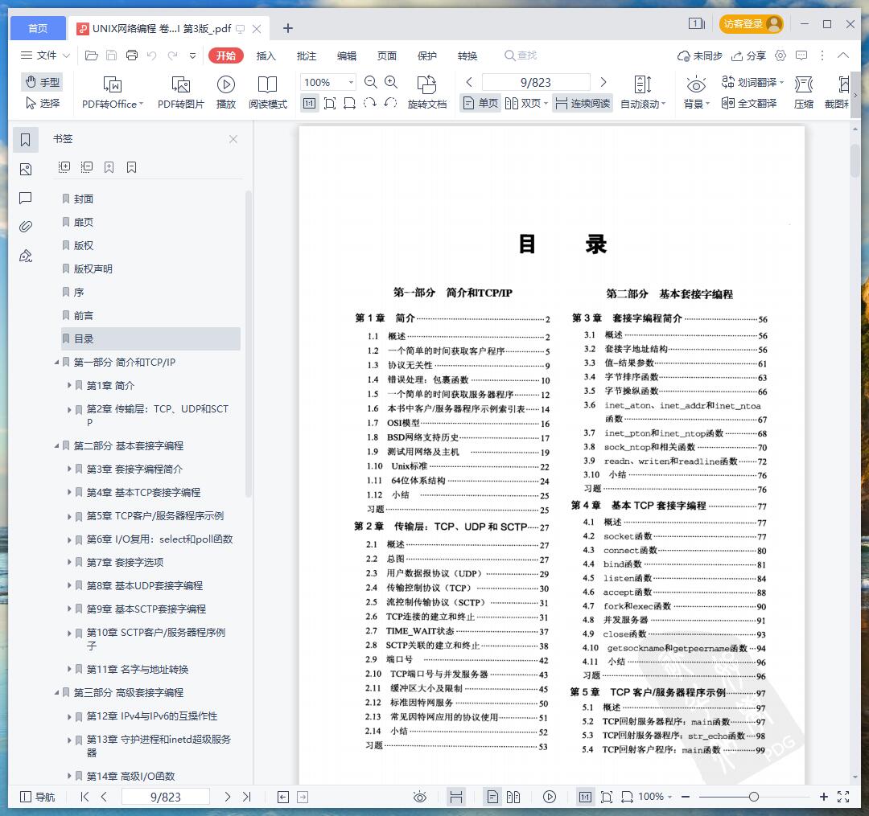Open the 插入 Insert tab
This screenshot has height=816, width=869.
pyautogui.click(x=266, y=55)
